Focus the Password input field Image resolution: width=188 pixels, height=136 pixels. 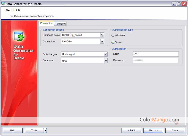156,61
